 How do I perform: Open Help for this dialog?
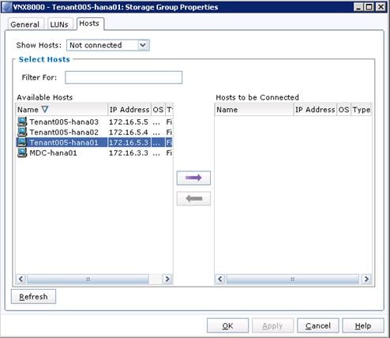[x=363, y=326]
